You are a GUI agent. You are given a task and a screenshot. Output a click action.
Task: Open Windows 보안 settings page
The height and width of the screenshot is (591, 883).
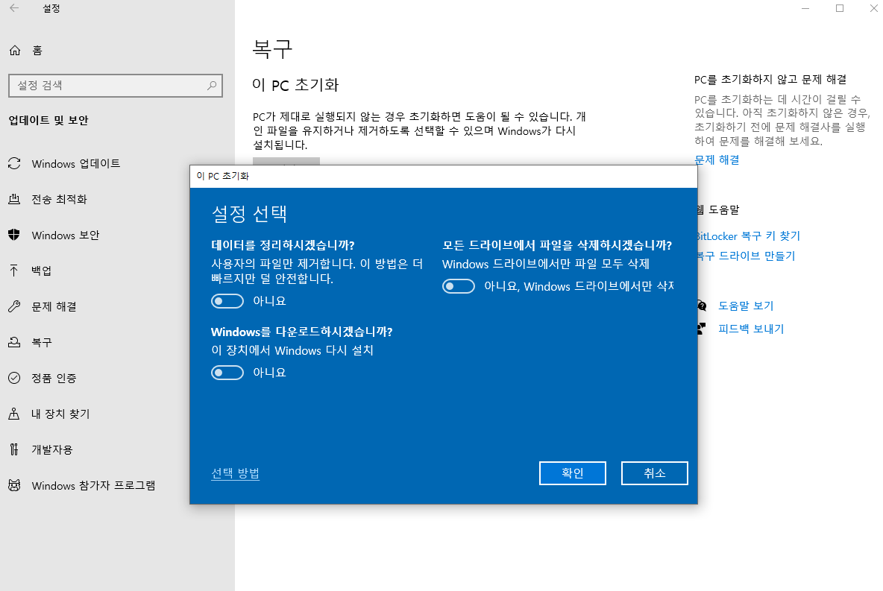tap(117, 236)
